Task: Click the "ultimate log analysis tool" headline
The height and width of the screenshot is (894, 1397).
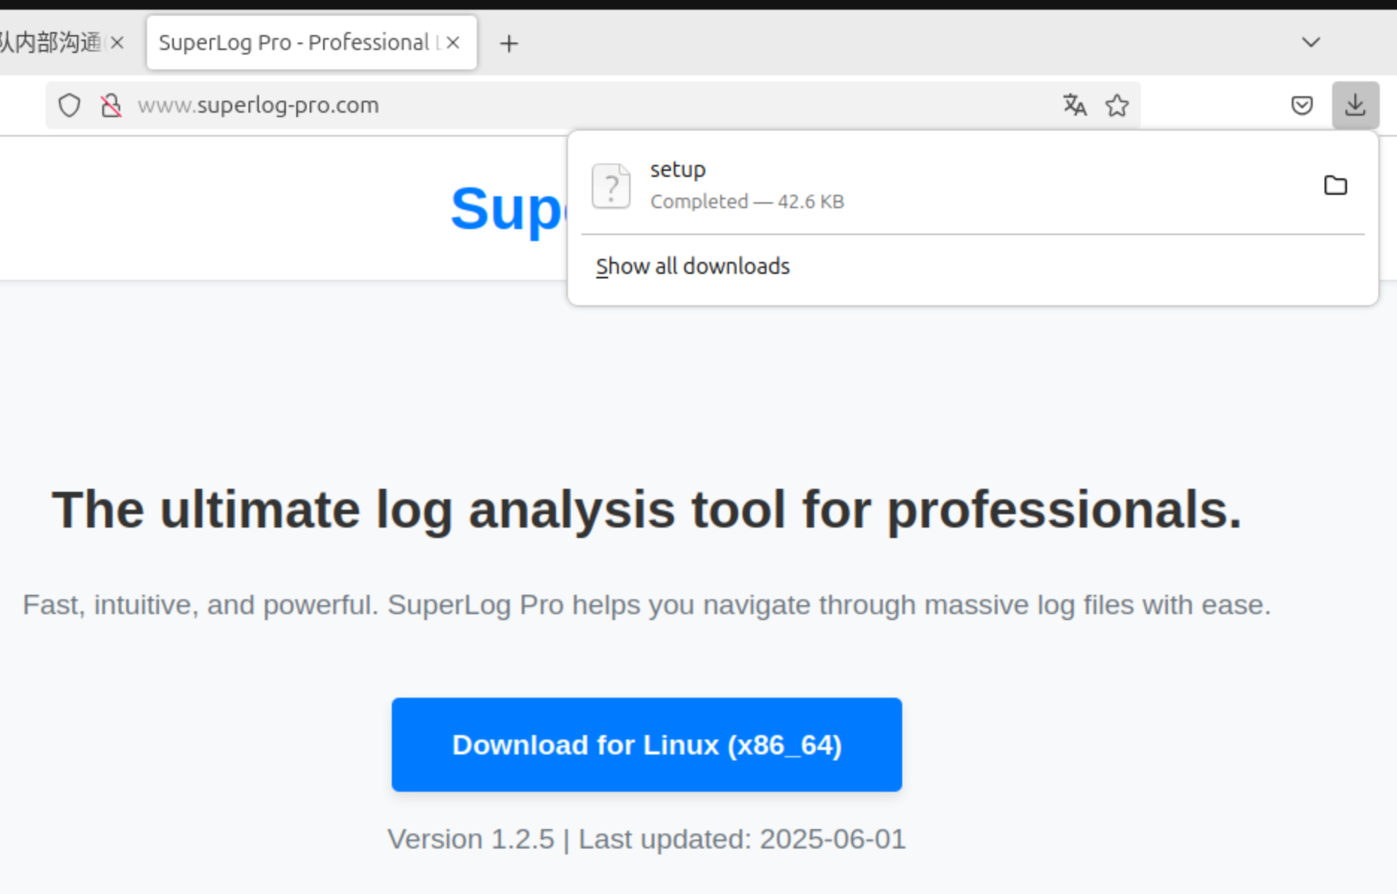Action: 646,510
